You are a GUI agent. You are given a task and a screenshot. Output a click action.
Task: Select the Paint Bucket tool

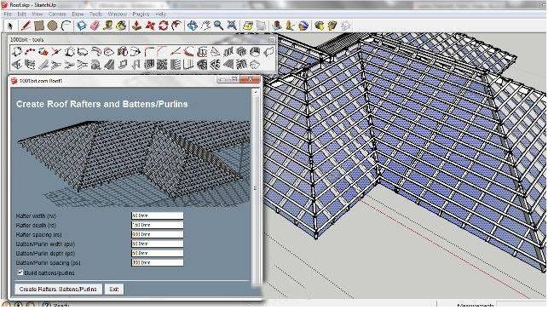[121, 26]
